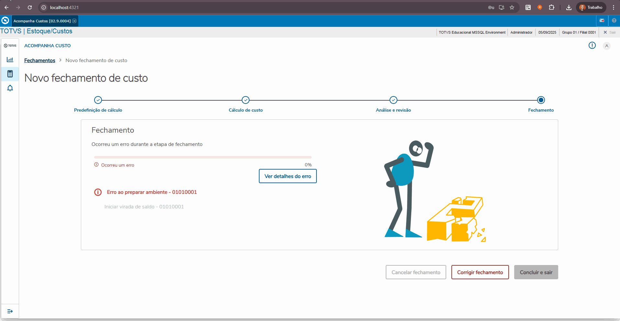Click the red error icon beside Erro ao preparar ambiente
Viewport: 620px width, 321px height.
(x=98, y=192)
